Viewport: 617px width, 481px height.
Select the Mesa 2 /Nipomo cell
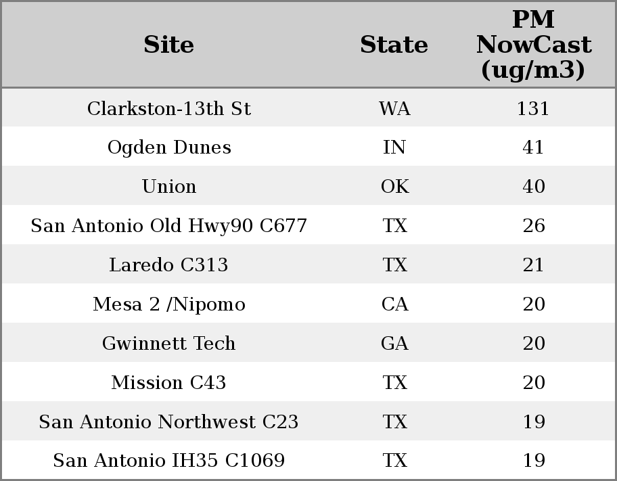169,304
